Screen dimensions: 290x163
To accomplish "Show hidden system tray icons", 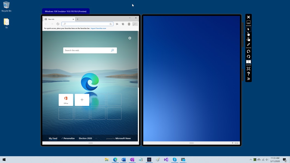I will point(251,160).
